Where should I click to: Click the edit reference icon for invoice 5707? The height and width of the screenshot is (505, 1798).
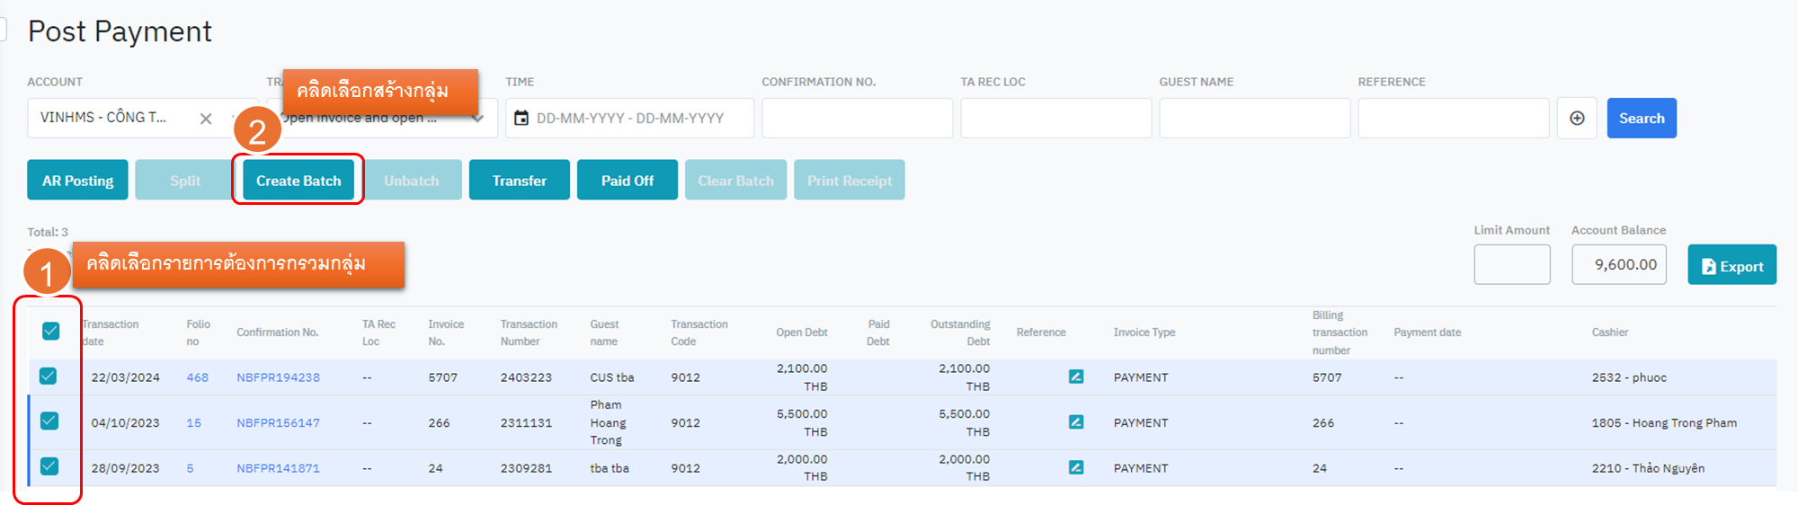point(1075,377)
